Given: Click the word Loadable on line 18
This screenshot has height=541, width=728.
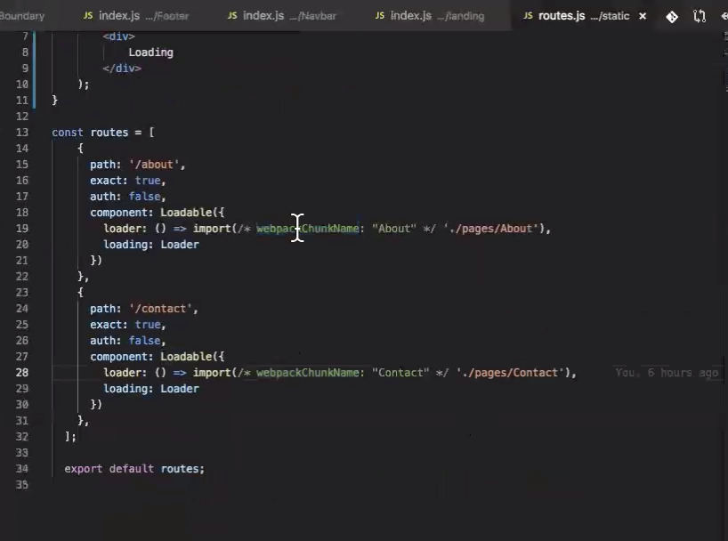Looking at the screenshot, I should click(190, 212).
